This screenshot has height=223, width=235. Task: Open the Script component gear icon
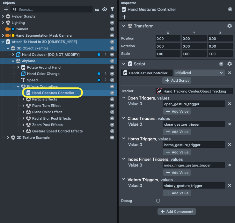(229, 64)
